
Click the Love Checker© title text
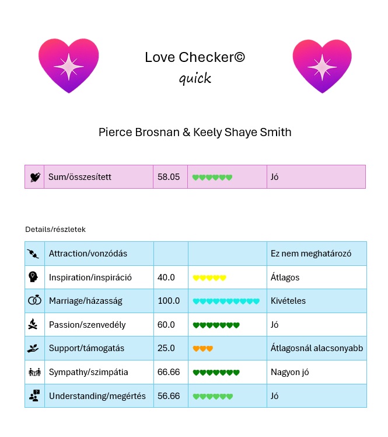(195, 57)
